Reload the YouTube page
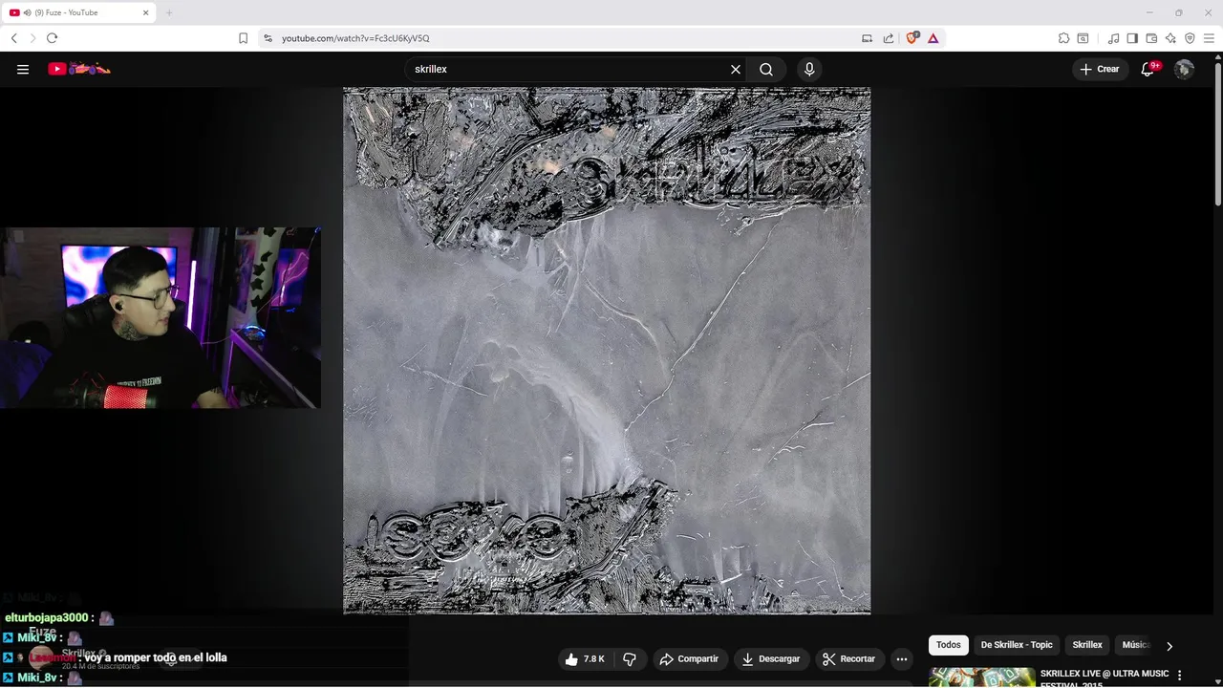Image resolution: width=1223 pixels, height=688 pixels. (x=53, y=38)
